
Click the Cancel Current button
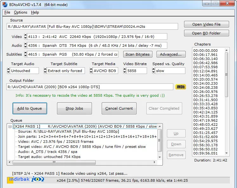pyautogui.click(x=119, y=108)
